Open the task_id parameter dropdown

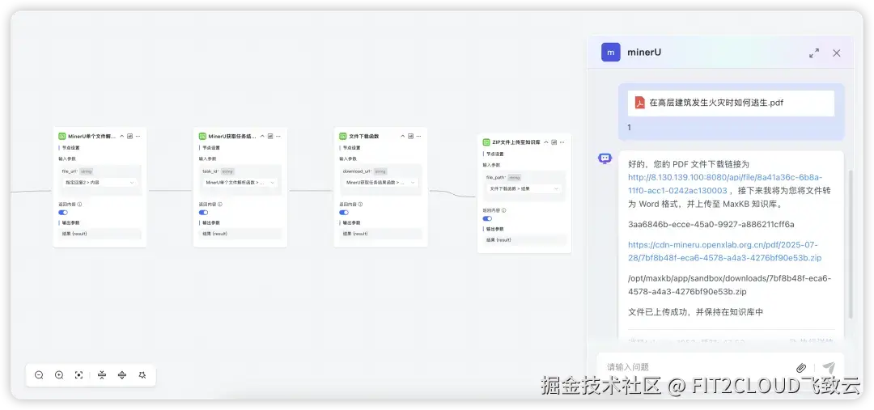point(240,182)
